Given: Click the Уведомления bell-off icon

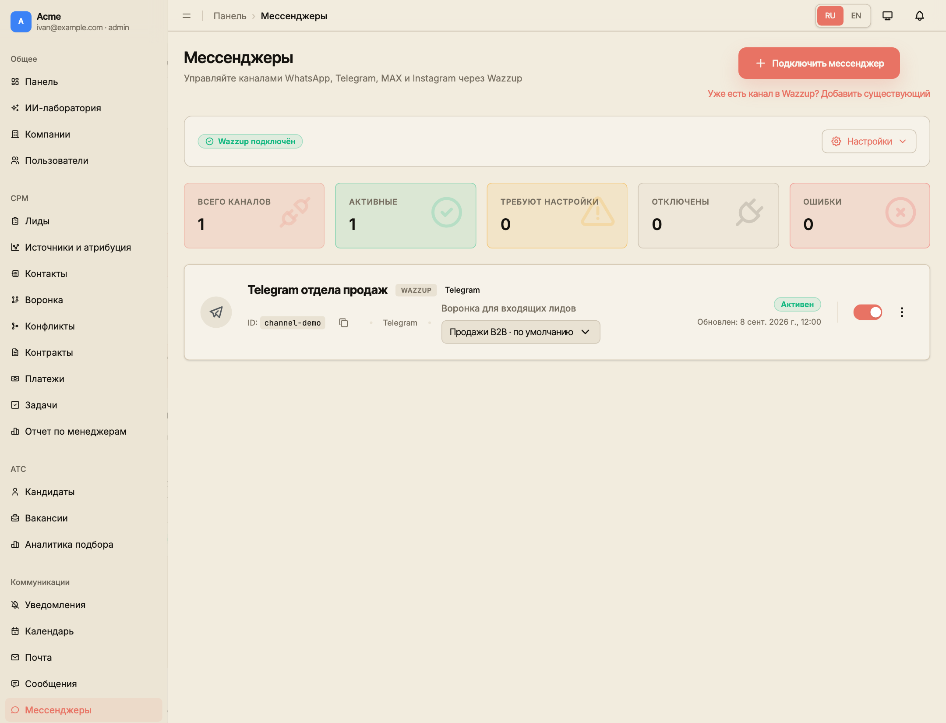Looking at the screenshot, I should 15,605.
